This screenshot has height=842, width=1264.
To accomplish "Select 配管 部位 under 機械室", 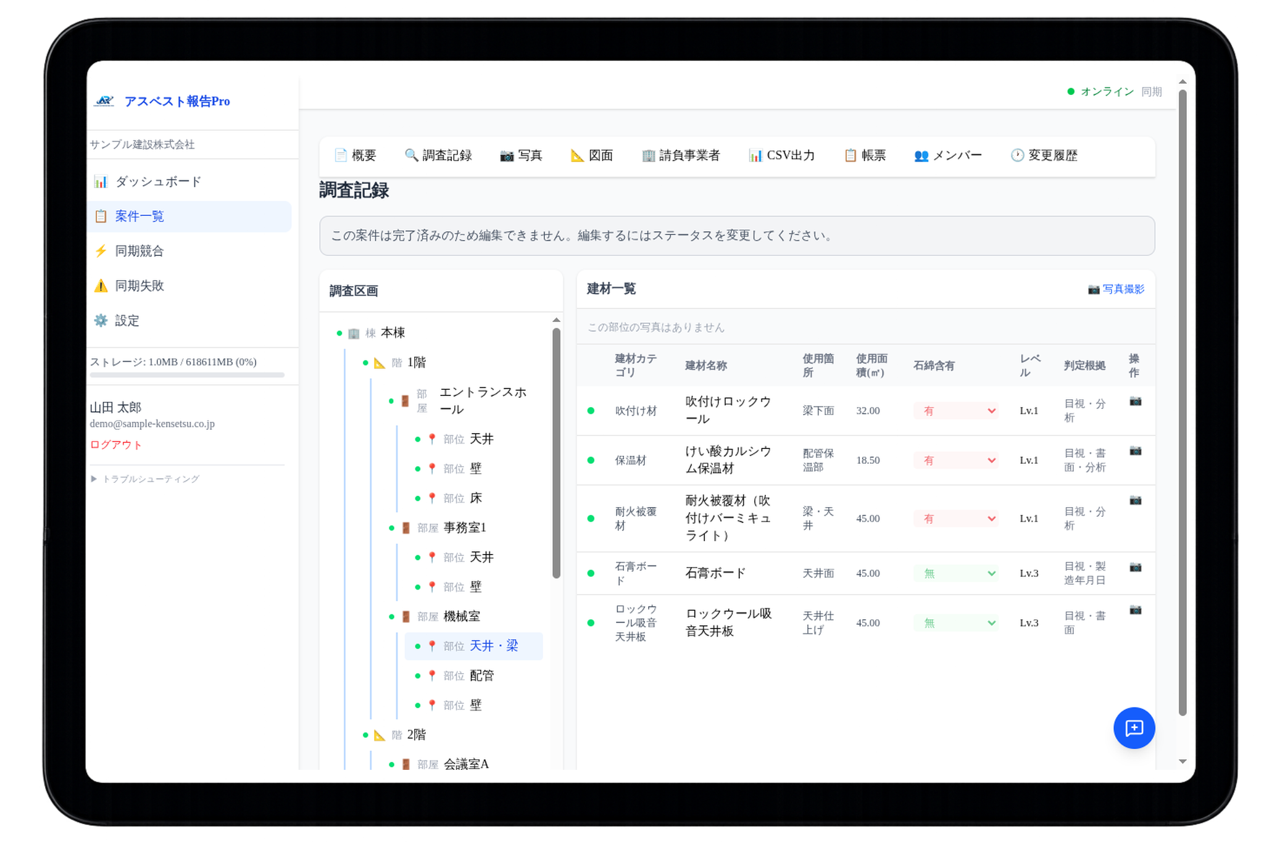I will click(x=481, y=676).
